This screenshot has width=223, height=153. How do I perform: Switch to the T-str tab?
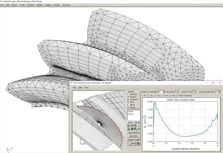click(x=173, y=95)
